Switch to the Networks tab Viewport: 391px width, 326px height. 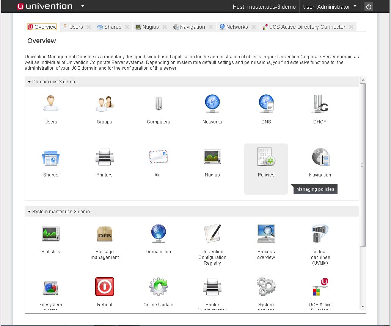[234, 27]
